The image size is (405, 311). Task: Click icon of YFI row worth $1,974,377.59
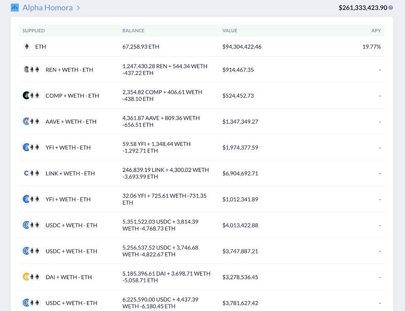[31, 147]
